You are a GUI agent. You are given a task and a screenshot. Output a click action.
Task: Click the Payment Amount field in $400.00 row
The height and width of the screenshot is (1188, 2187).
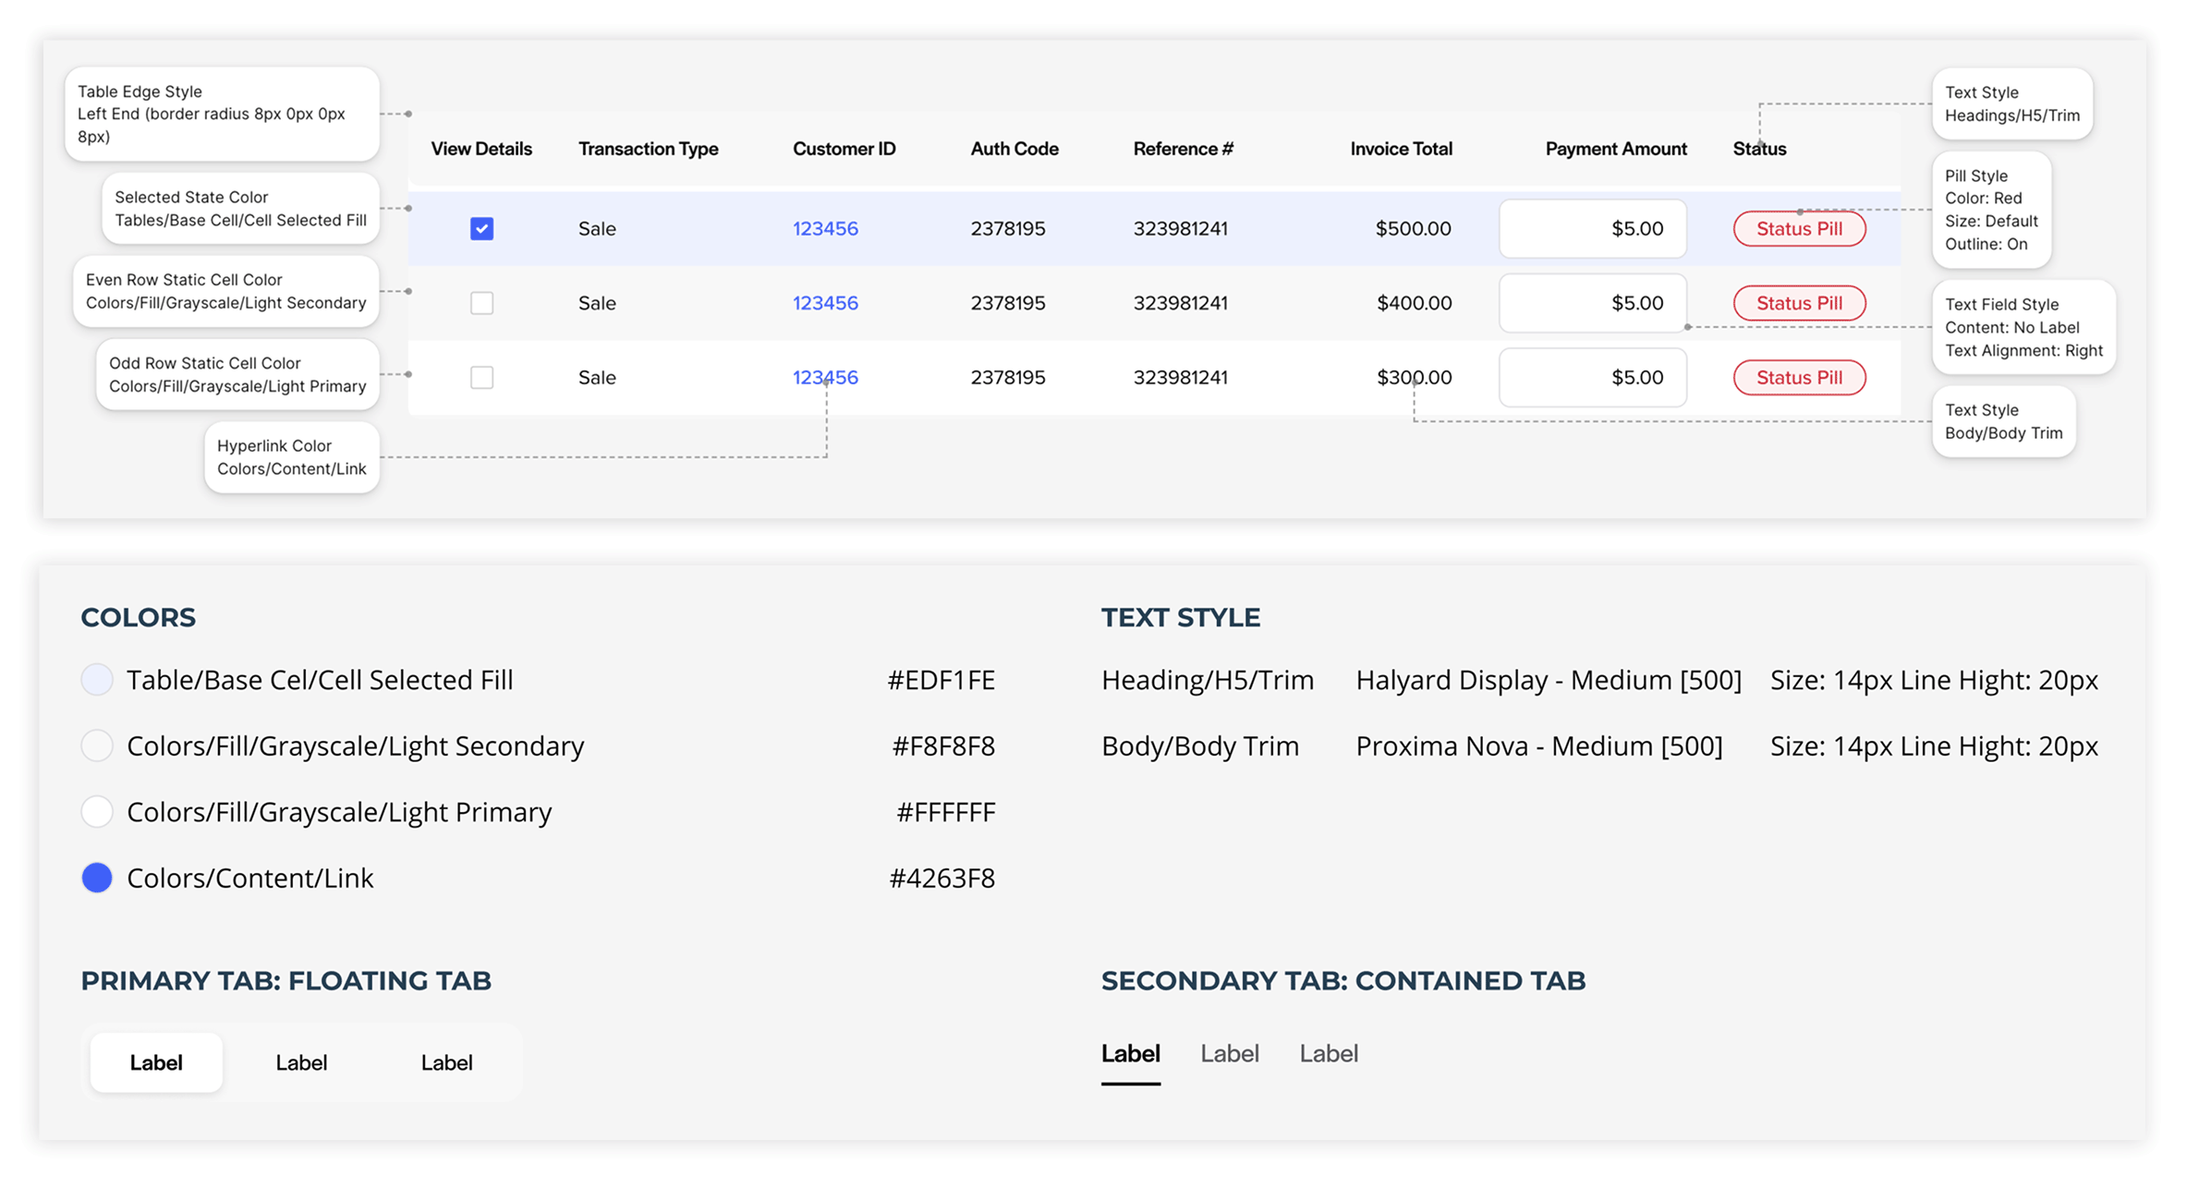point(1592,303)
